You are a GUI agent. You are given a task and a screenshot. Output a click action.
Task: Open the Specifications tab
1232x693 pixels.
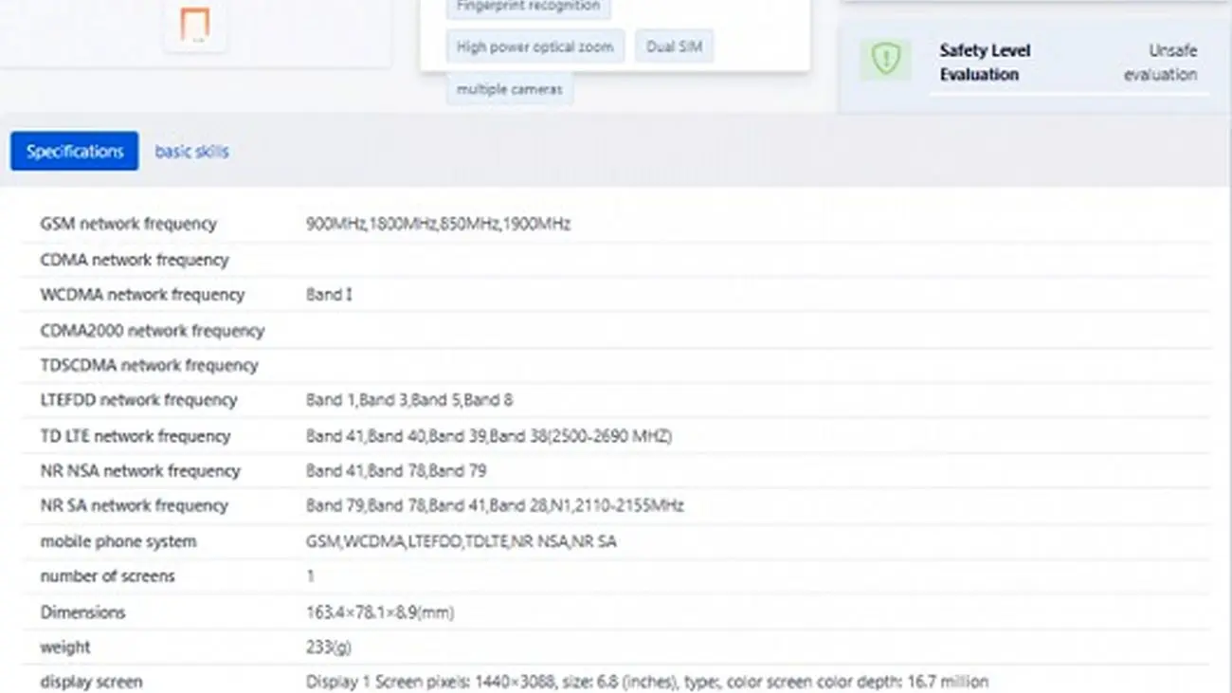[x=75, y=152]
